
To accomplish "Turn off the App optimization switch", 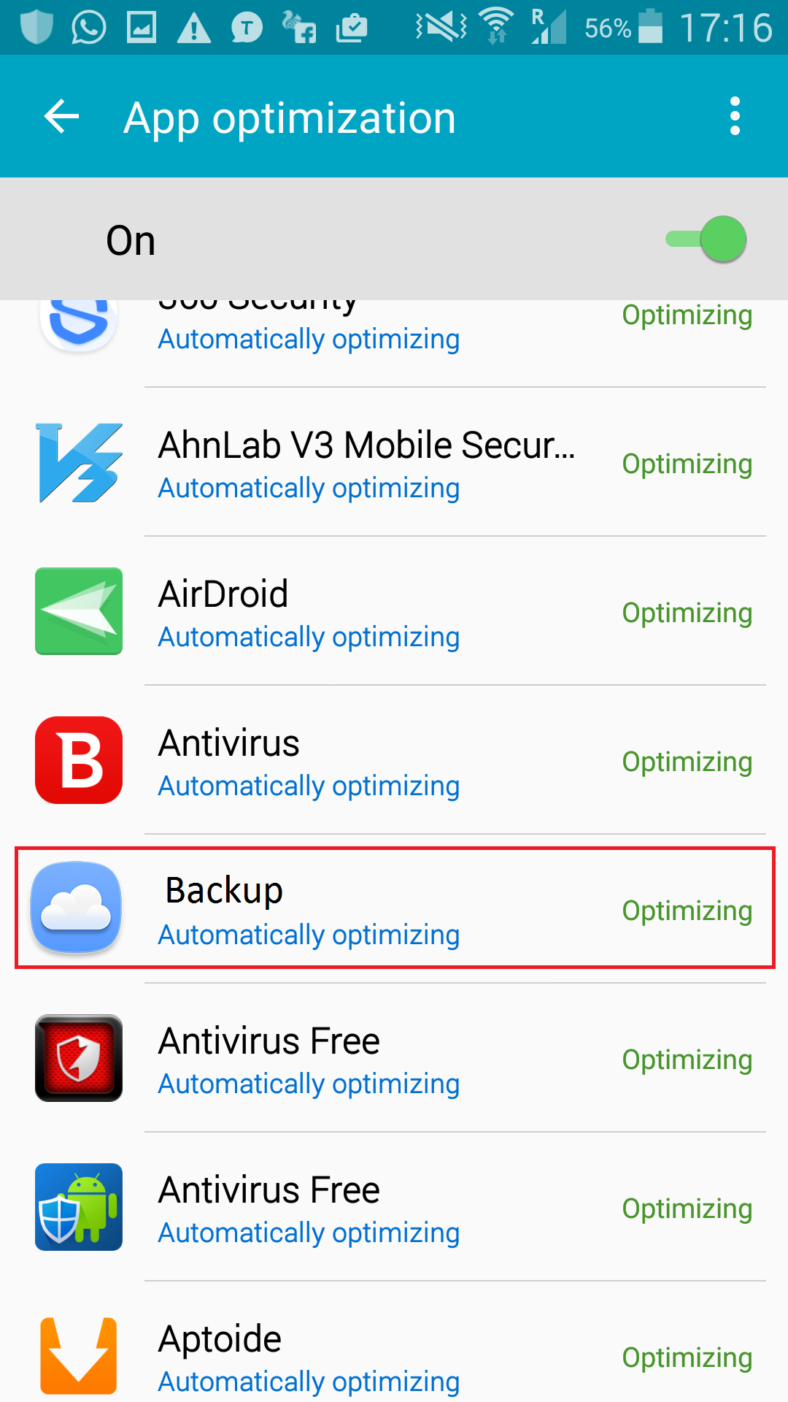I will pyautogui.click(x=706, y=239).
